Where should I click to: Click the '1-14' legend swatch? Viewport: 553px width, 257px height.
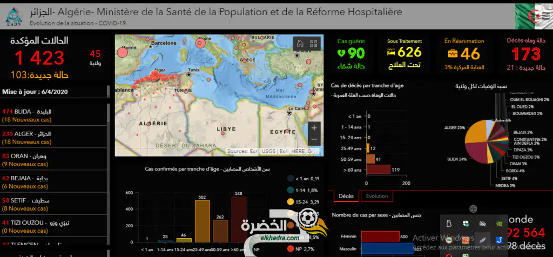pos(291,190)
